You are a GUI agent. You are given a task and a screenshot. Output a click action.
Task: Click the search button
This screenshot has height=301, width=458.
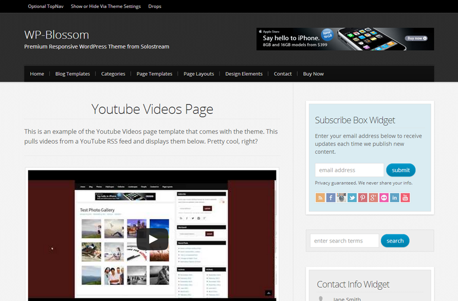(395, 241)
